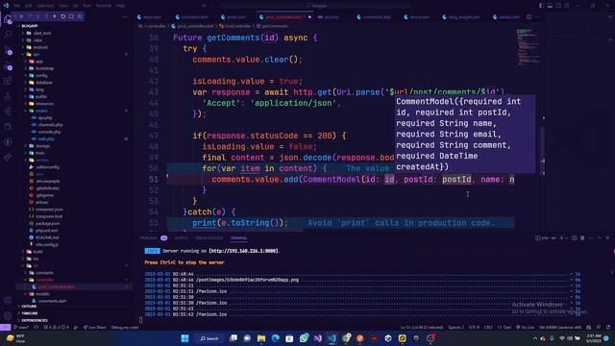
Task: Click Go Live in the status bar
Action: pos(526,327)
